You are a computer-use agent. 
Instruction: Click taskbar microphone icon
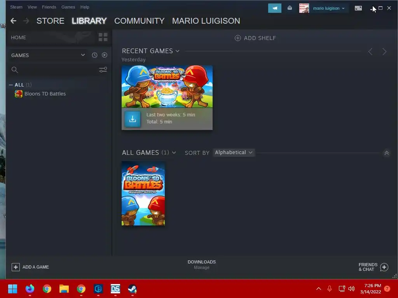point(330,289)
